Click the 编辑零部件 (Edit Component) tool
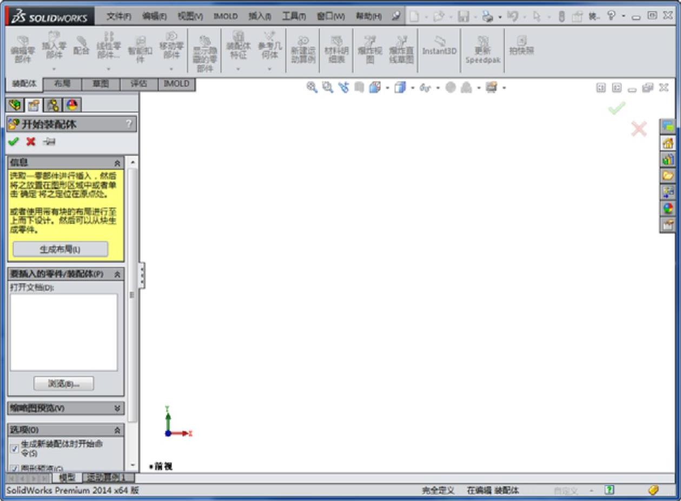Image resolution: width=681 pixels, height=501 pixels. 22,50
